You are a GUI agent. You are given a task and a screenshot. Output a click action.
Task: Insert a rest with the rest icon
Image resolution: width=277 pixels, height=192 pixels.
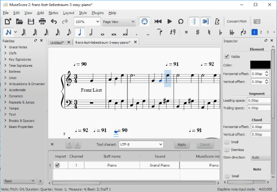pyautogui.click(x=173, y=32)
